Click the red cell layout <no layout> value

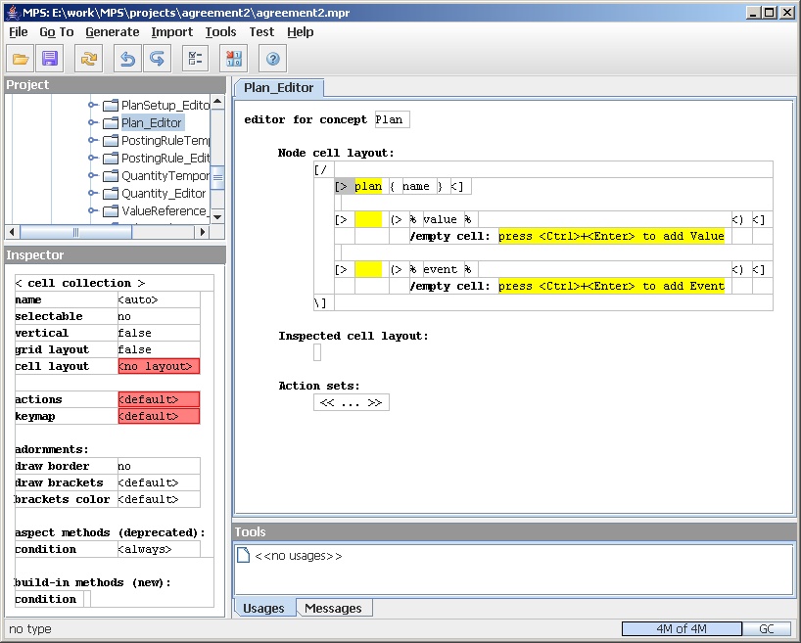coord(158,366)
